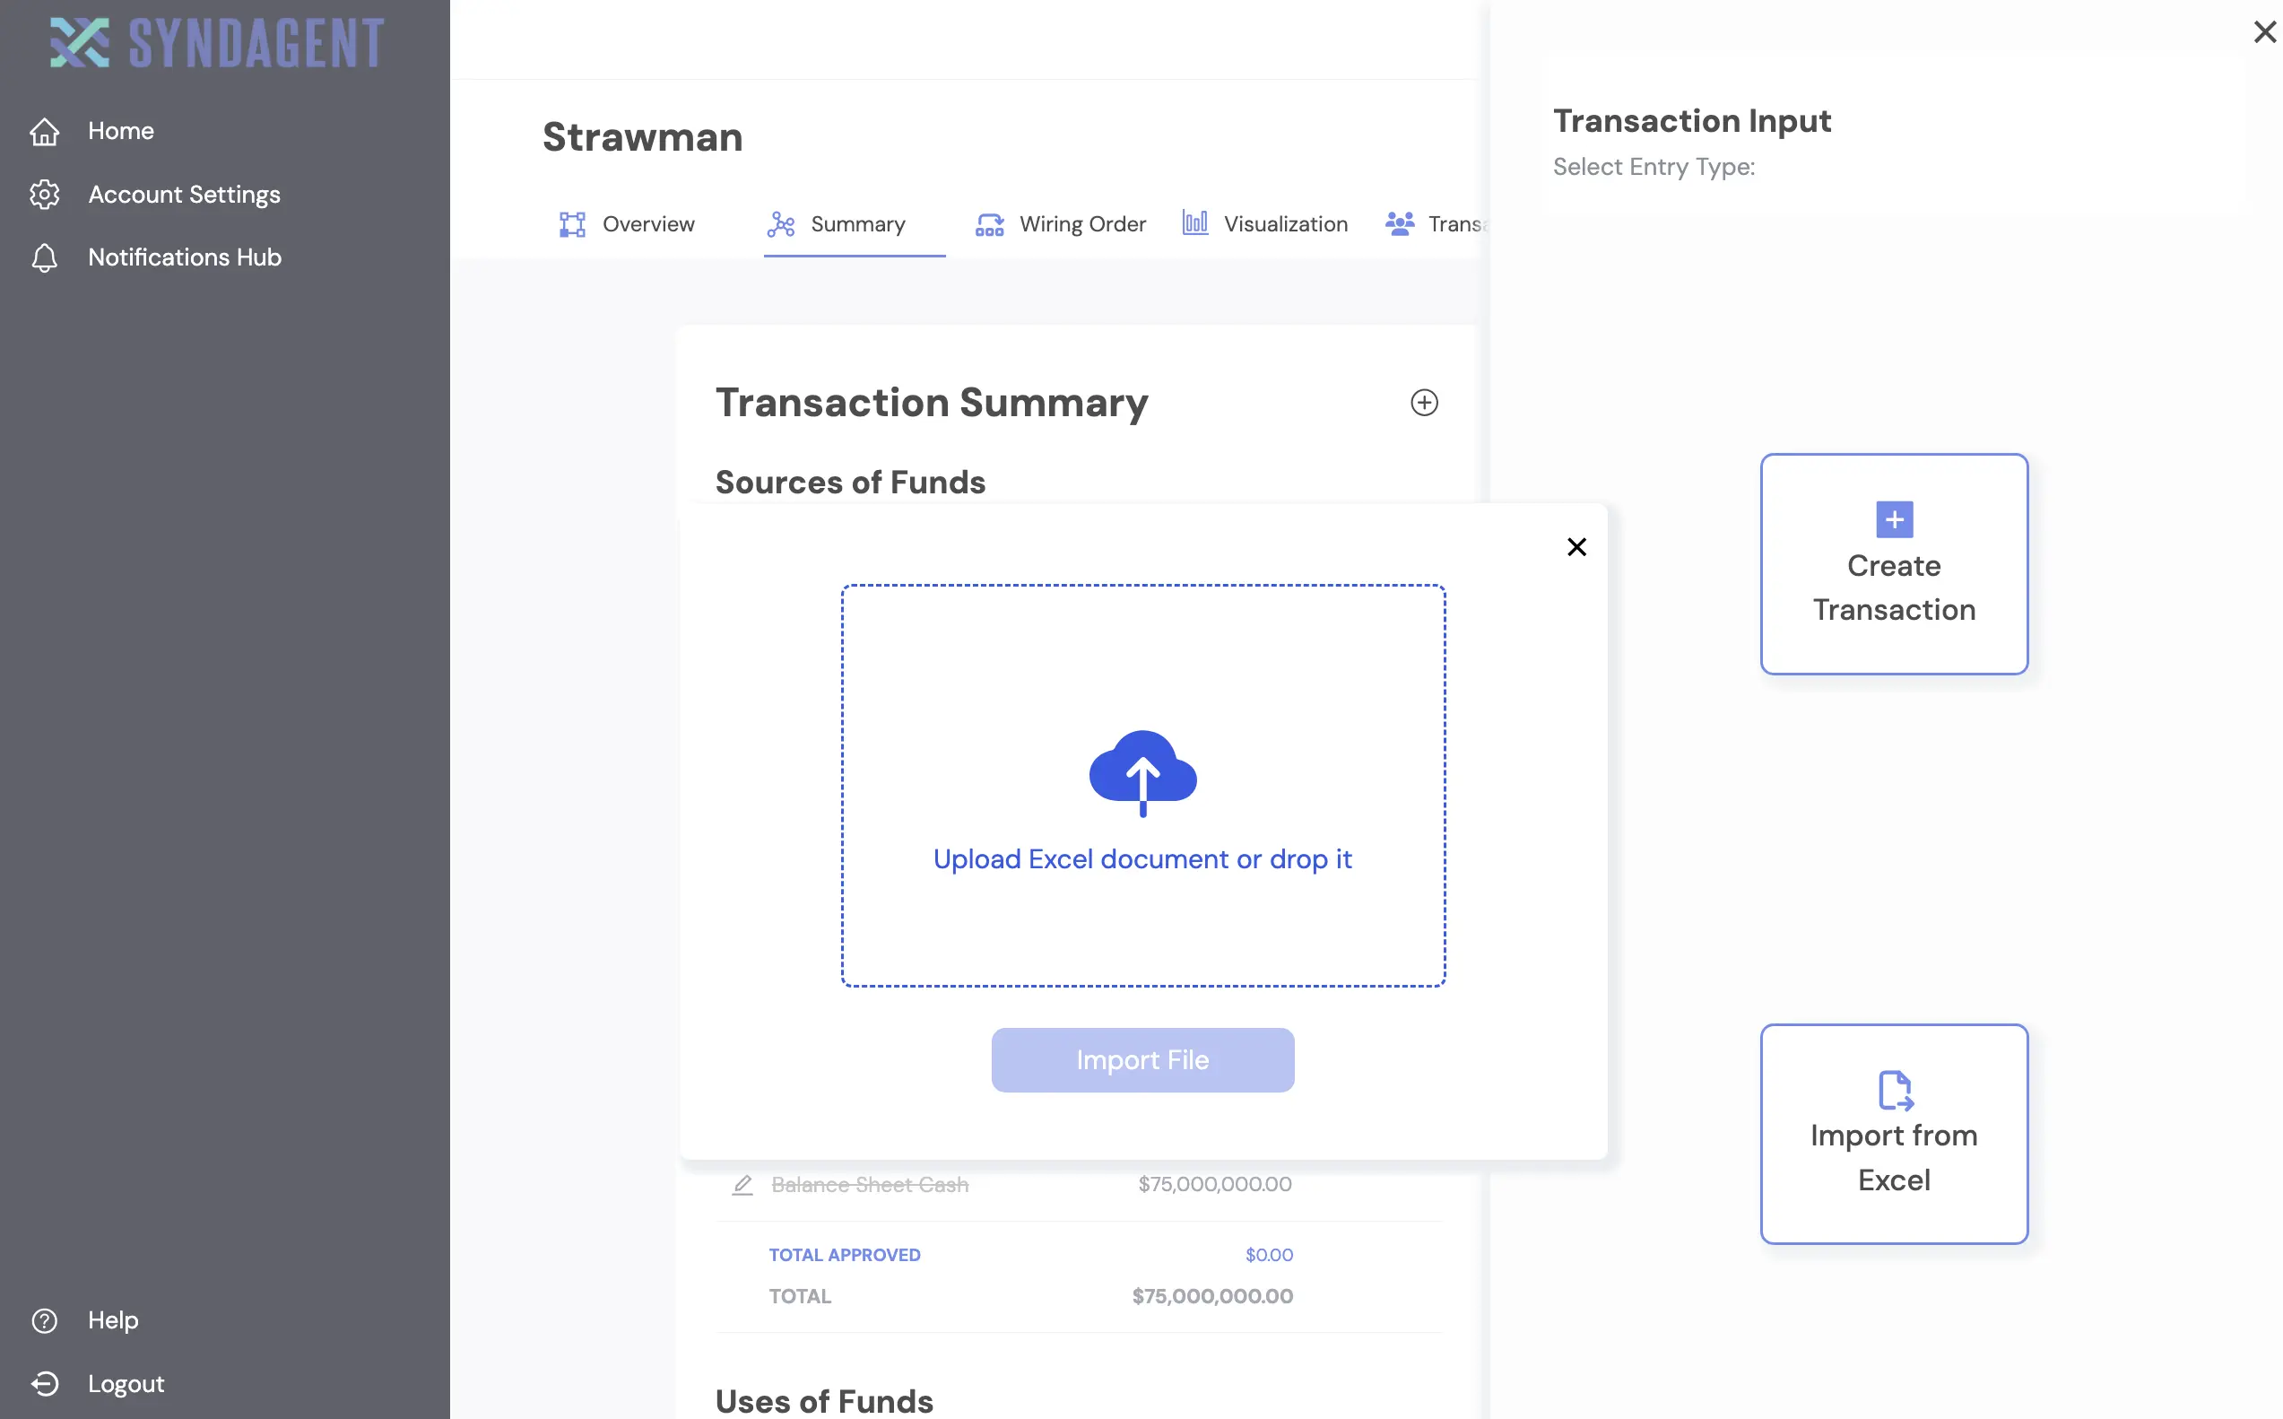
Task: Click the Import File button
Action: [x=1141, y=1059]
